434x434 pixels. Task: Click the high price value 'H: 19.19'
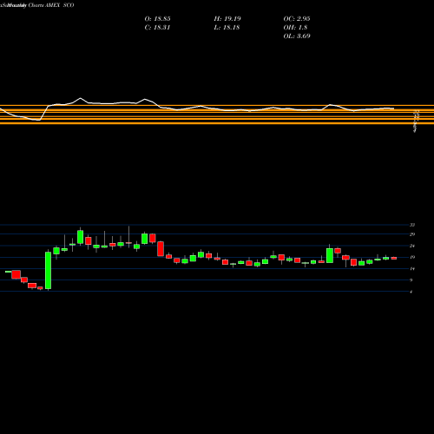(227, 19)
